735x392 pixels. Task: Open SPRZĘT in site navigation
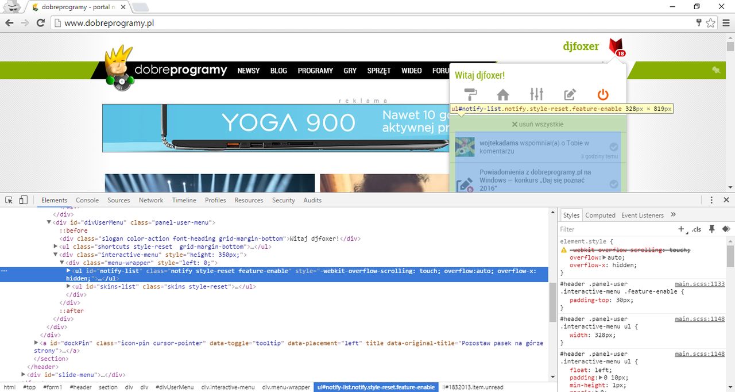click(x=379, y=71)
